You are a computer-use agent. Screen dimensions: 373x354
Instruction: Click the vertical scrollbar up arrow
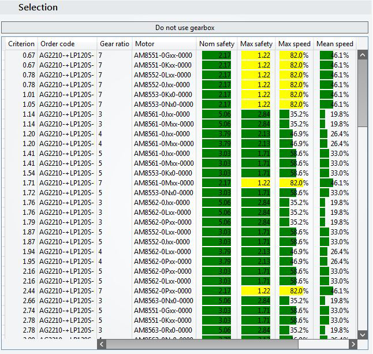pyautogui.click(x=363, y=55)
